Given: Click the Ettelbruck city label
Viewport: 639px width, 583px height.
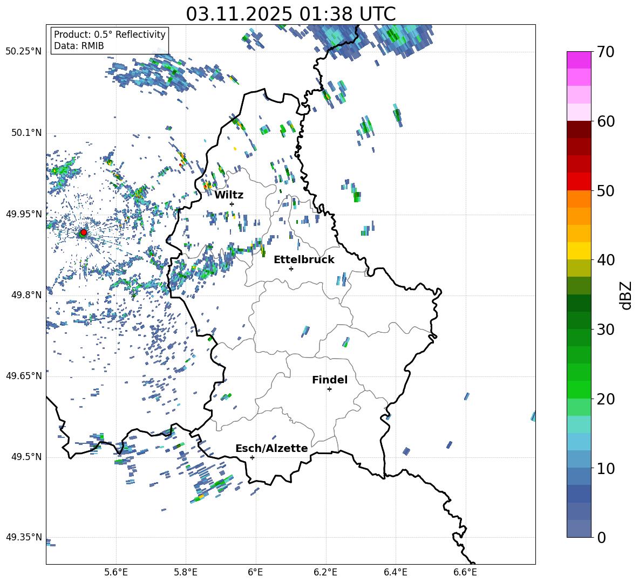Looking at the screenshot, I should 304,259.
